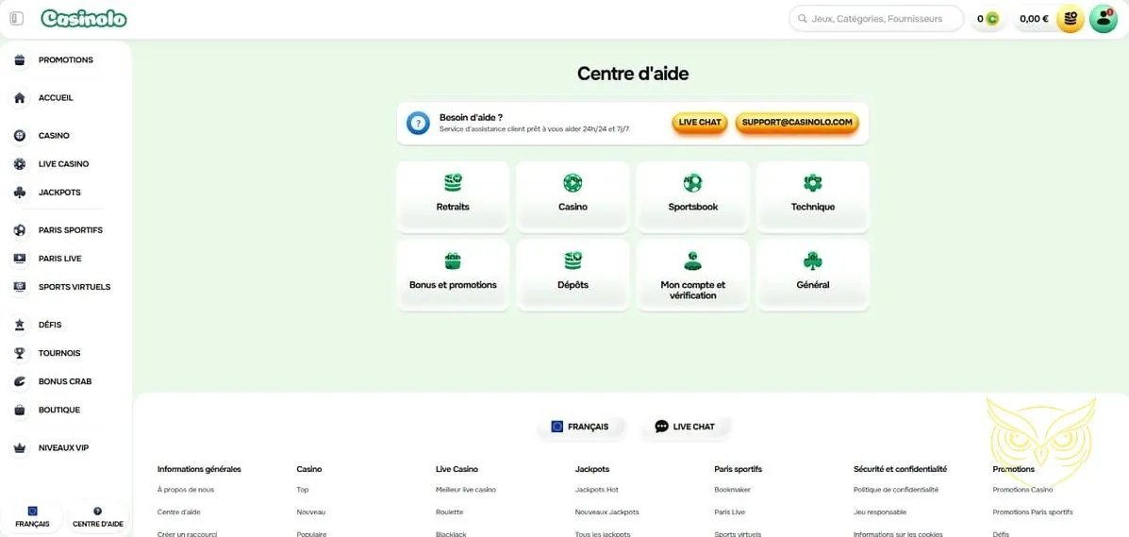Click the Politique de confidentialité footer link
The width and height of the screenshot is (1129, 537).
point(895,490)
